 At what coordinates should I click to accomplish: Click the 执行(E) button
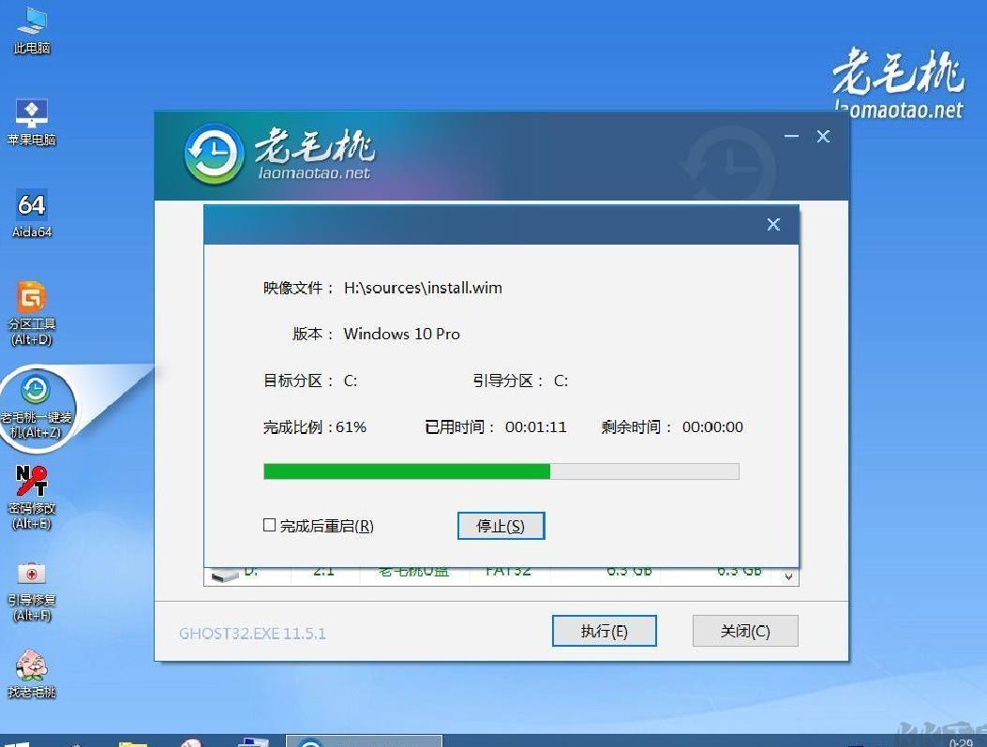605,631
